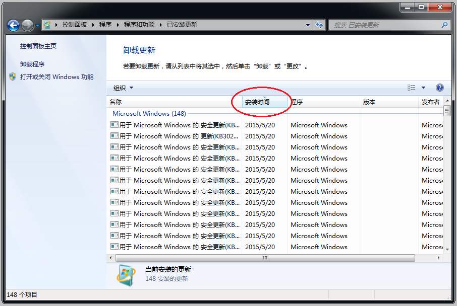Close the installed updates window

pyautogui.click(x=440, y=7)
